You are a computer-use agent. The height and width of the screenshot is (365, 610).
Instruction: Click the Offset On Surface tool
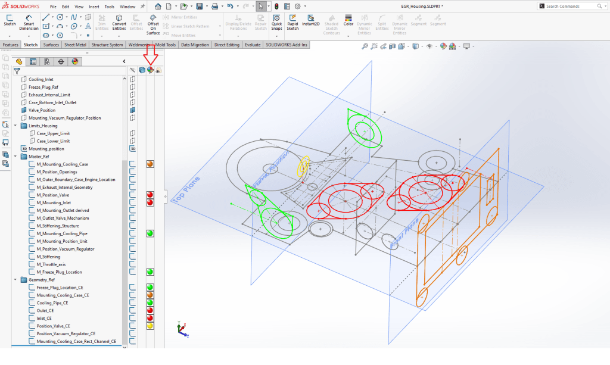[153, 21]
